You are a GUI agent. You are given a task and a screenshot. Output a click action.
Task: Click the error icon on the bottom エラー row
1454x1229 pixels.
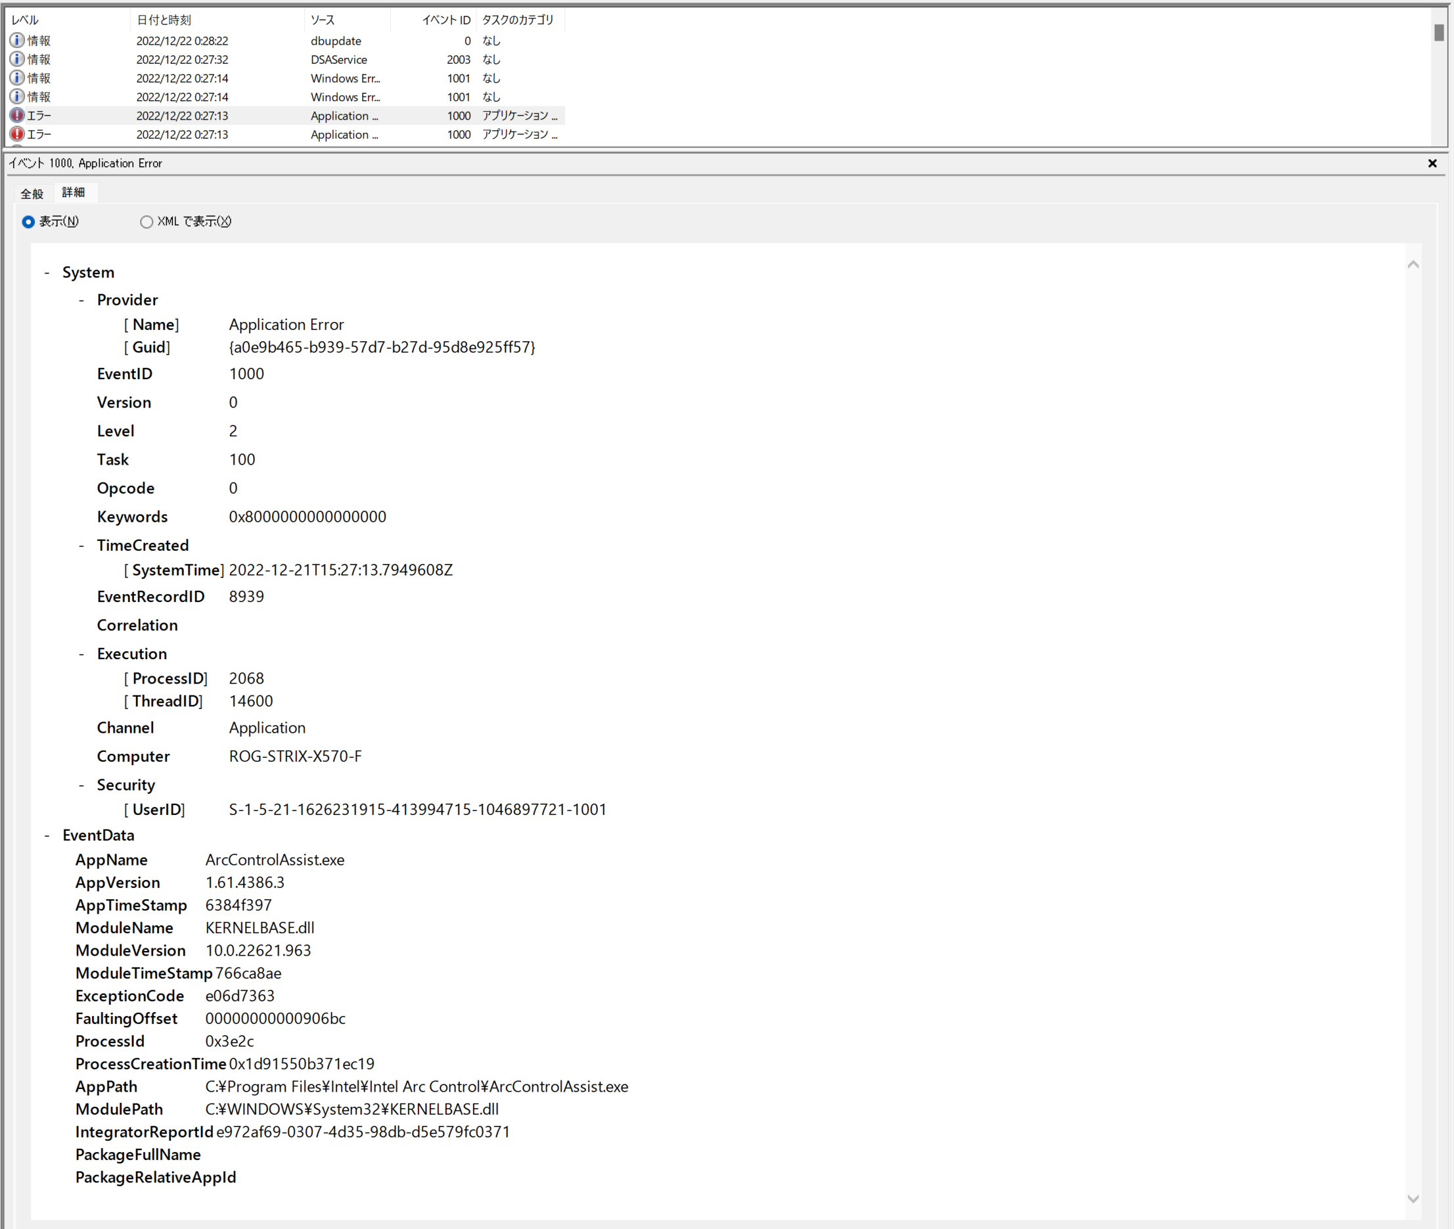tap(16, 134)
